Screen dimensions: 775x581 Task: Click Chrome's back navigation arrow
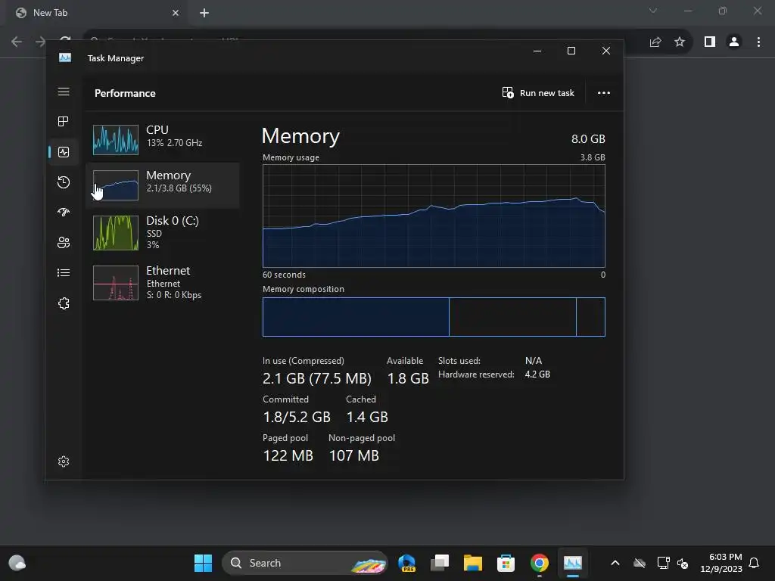click(x=17, y=42)
